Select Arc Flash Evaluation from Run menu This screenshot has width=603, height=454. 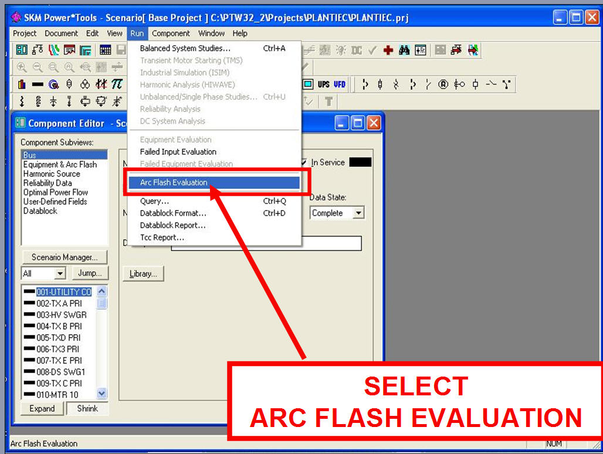coord(174,182)
